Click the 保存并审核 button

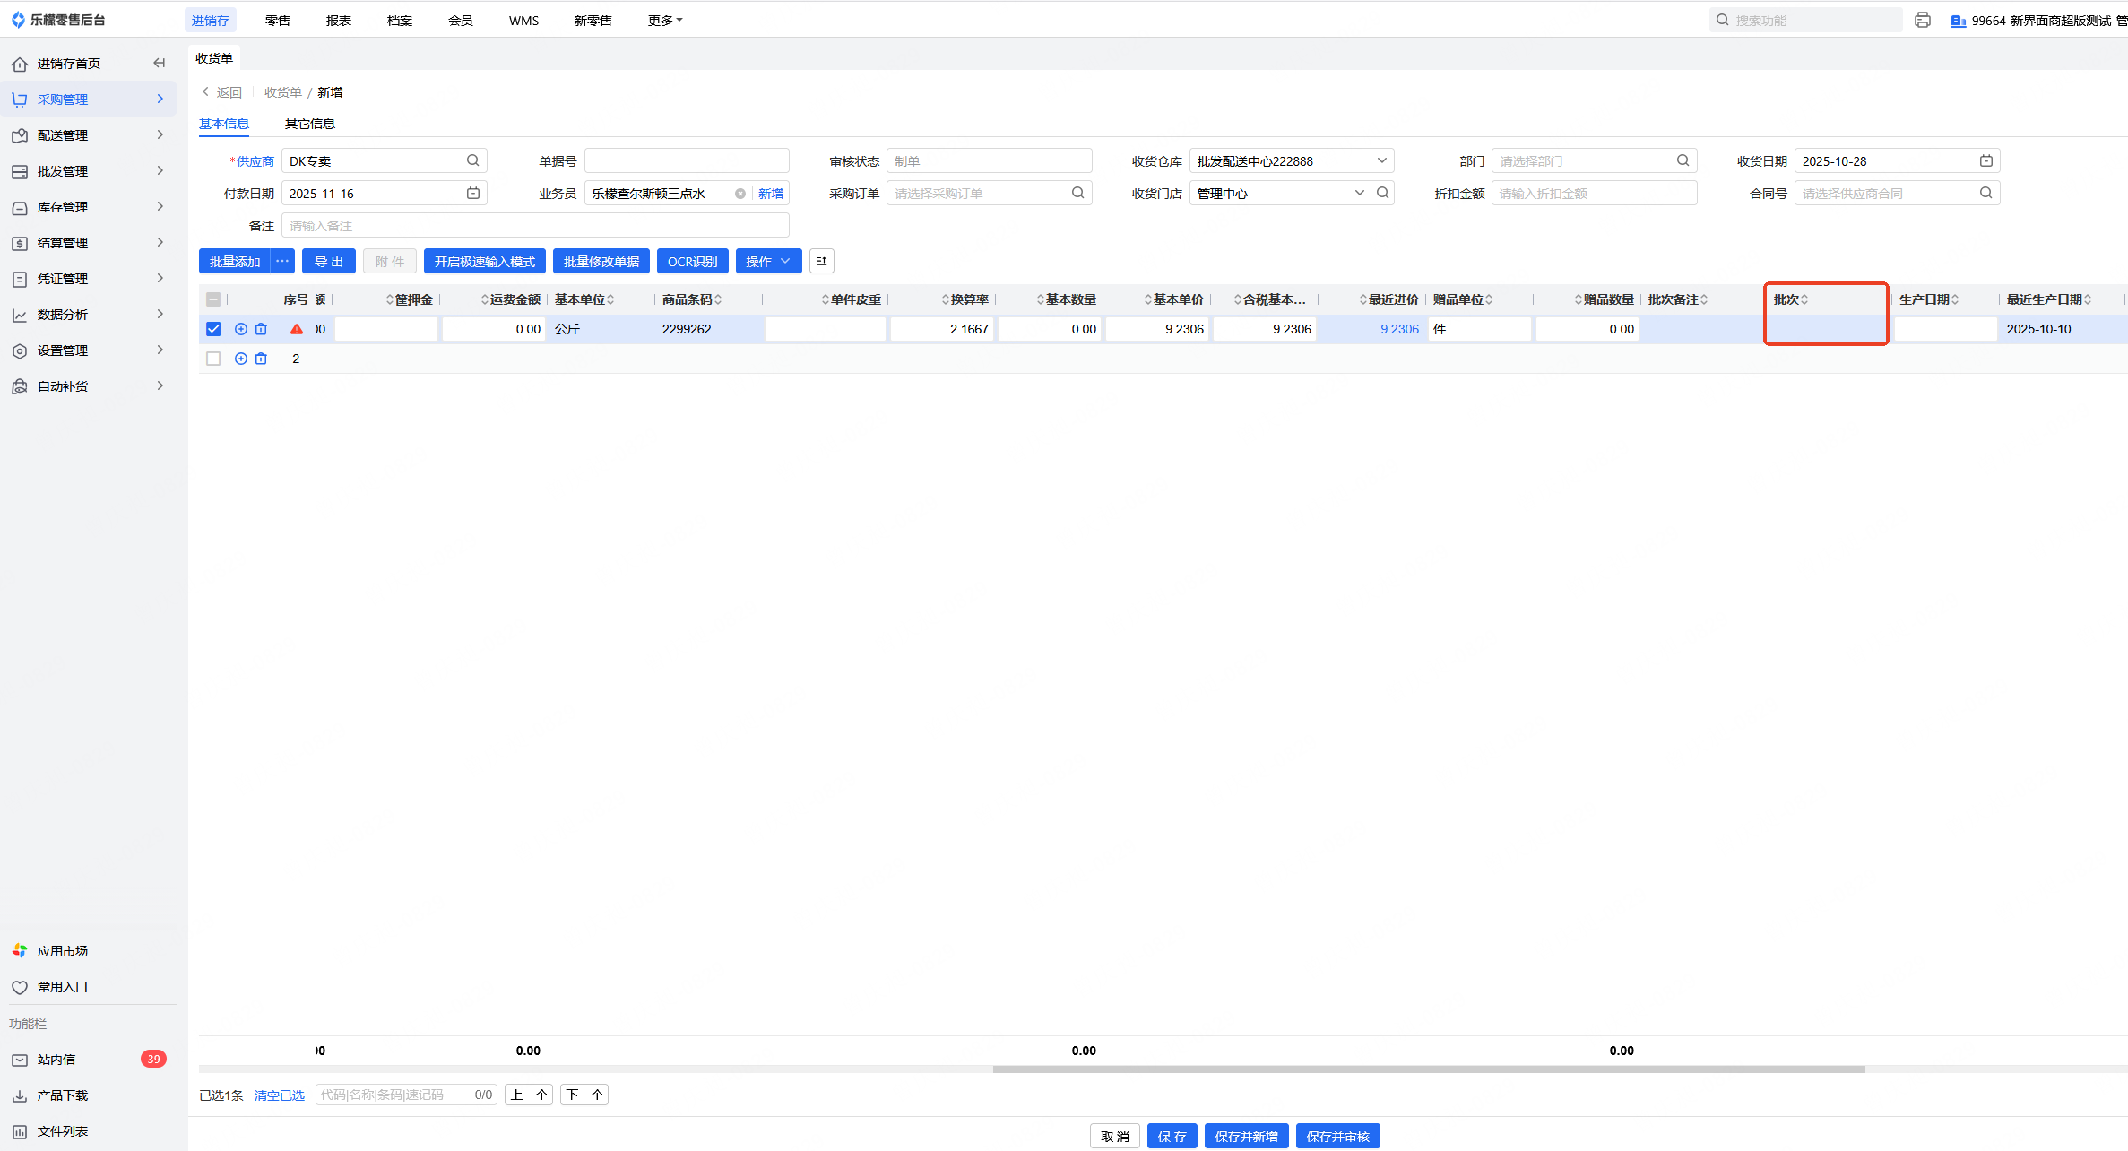pyautogui.click(x=1337, y=1136)
